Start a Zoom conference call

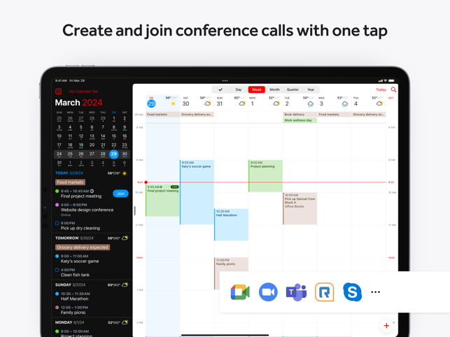tap(268, 292)
